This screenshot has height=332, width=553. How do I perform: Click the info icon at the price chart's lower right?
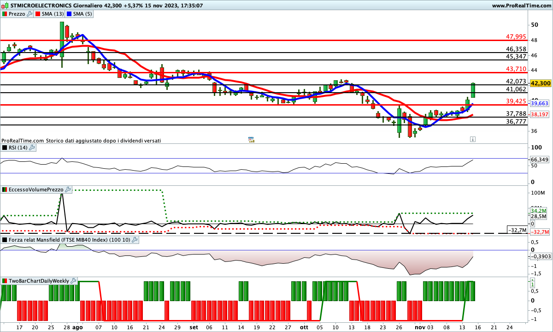coord(472,139)
